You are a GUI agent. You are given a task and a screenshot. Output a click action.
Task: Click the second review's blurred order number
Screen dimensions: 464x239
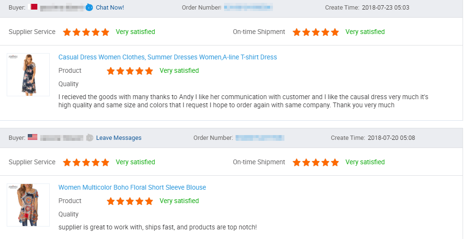click(260, 138)
